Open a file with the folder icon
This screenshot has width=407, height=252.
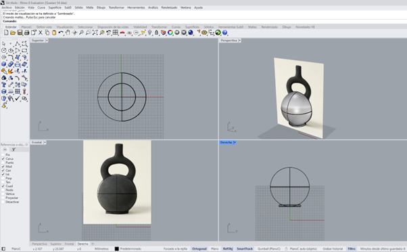(x=13, y=33)
